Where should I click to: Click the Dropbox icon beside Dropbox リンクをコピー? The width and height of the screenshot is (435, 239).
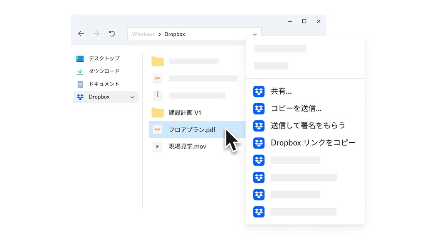click(x=259, y=143)
